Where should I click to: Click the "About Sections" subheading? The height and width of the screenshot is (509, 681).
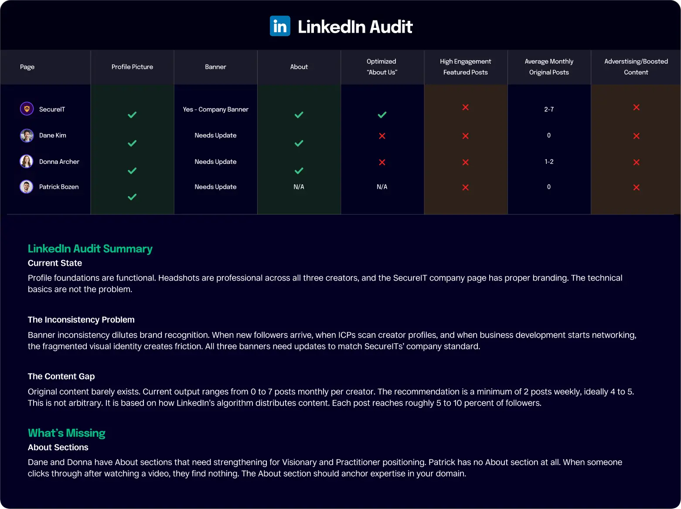58,448
